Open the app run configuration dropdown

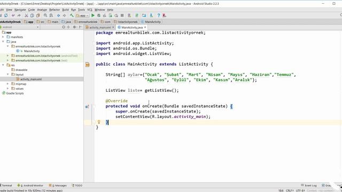coord(82,15)
